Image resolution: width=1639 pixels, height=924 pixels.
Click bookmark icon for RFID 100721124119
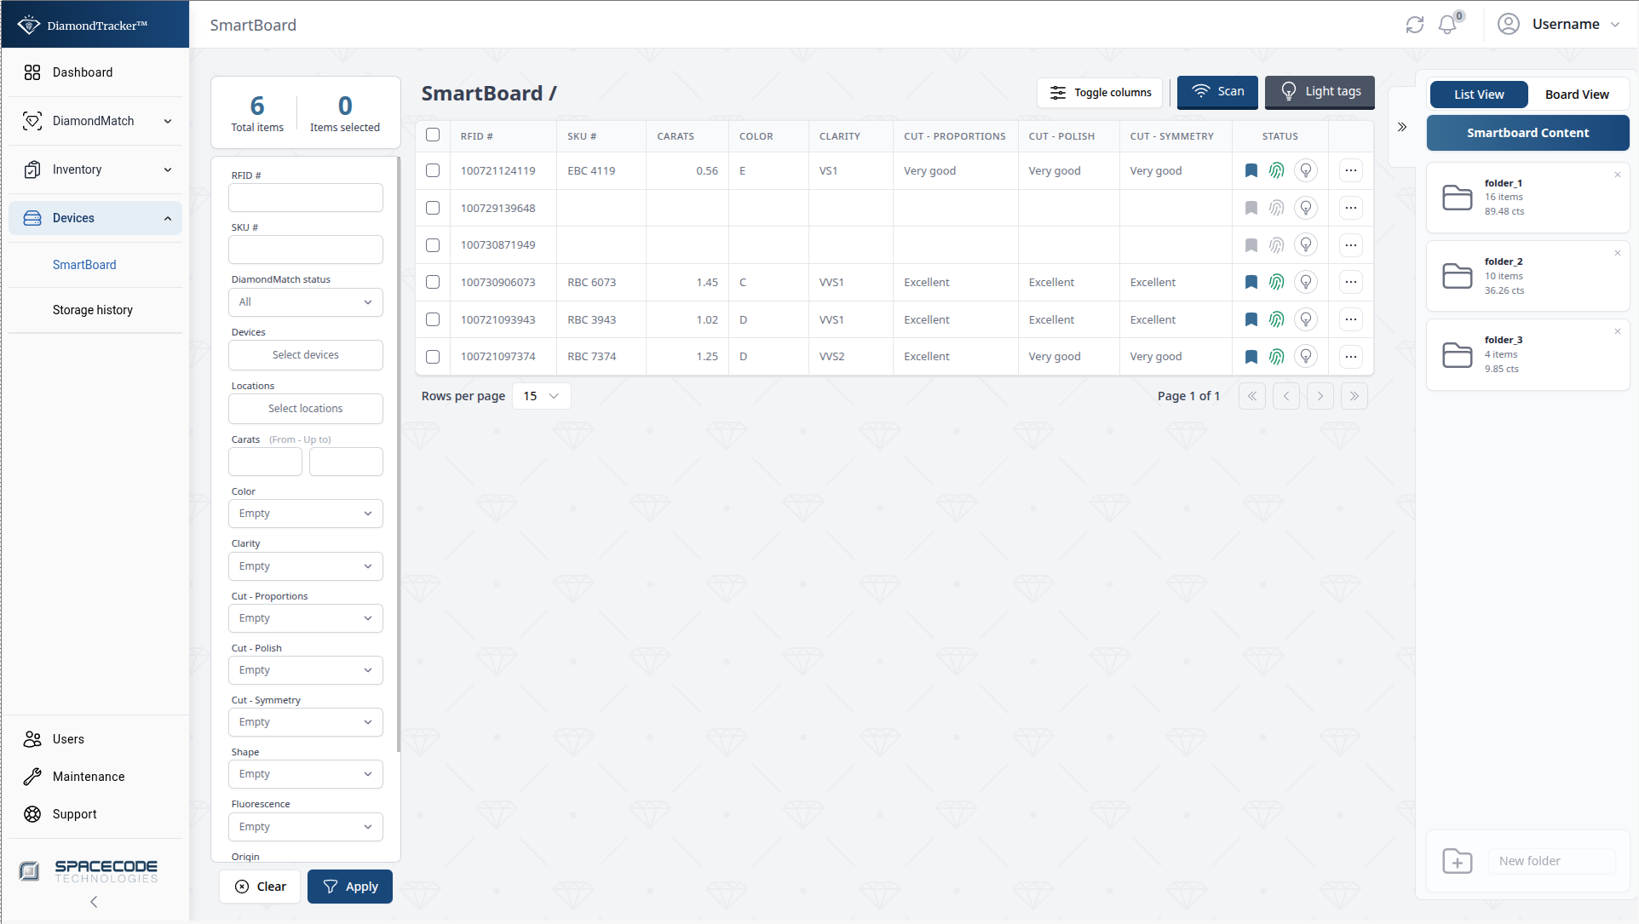click(1251, 170)
